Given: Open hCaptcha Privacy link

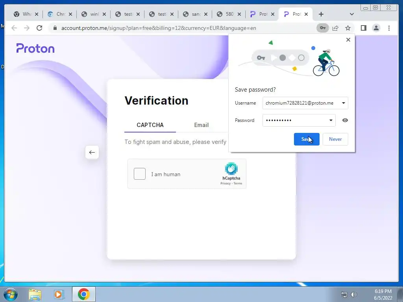Looking at the screenshot, I should [226, 183].
